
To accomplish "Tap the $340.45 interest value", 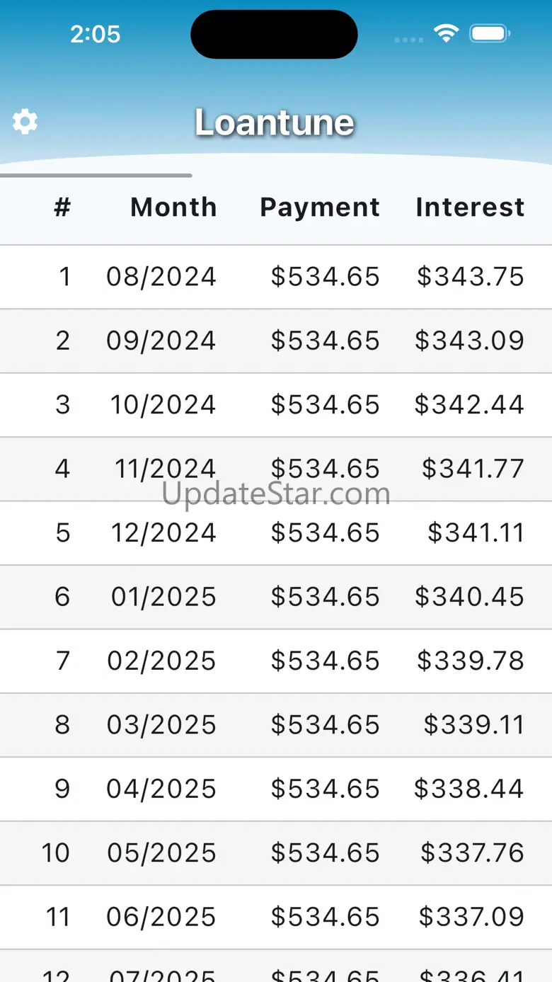I will [x=469, y=597].
